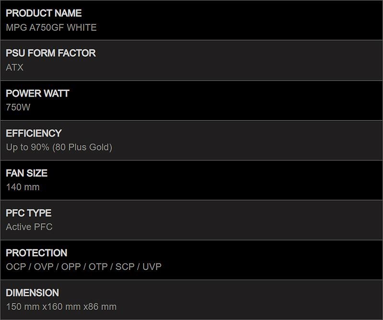Select the MPG A750GF WHITE value
Image resolution: width=383 pixels, height=320 pixels.
click(51, 28)
